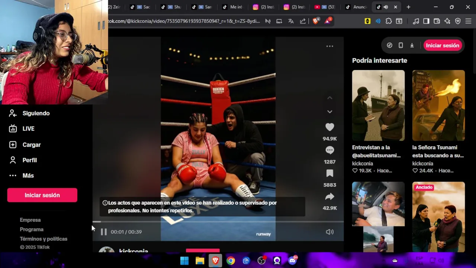Click the music note media control icon

tap(416, 21)
